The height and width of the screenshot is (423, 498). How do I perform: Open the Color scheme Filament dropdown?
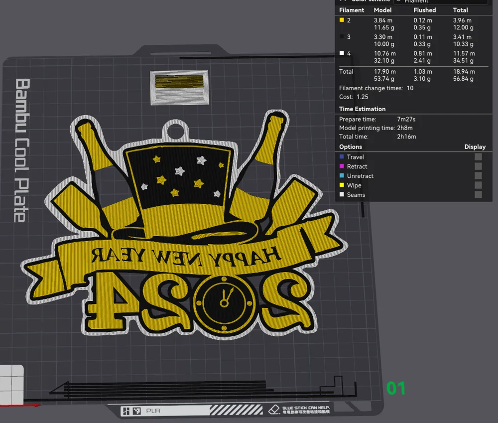click(439, 1)
